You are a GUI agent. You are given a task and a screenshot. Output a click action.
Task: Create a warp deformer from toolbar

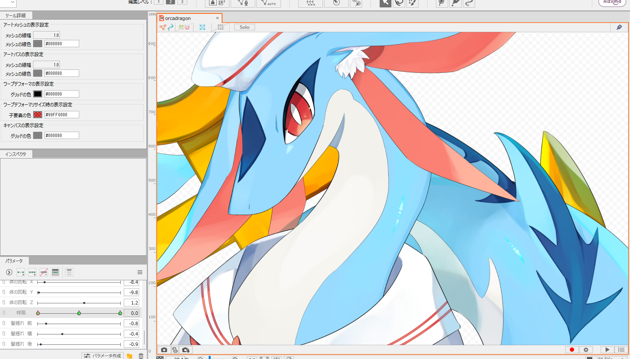pos(311,3)
